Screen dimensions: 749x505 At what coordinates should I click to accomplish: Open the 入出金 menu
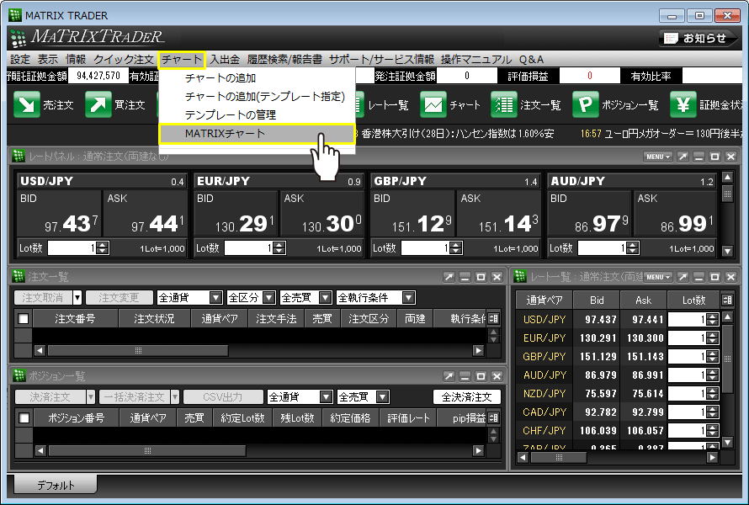click(225, 59)
